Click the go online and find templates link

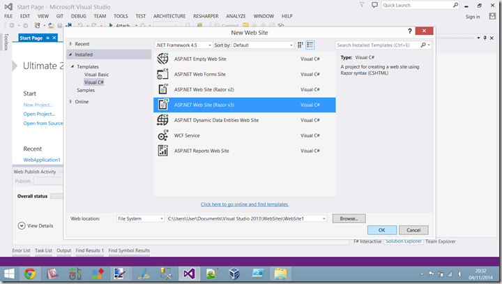pos(245,204)
